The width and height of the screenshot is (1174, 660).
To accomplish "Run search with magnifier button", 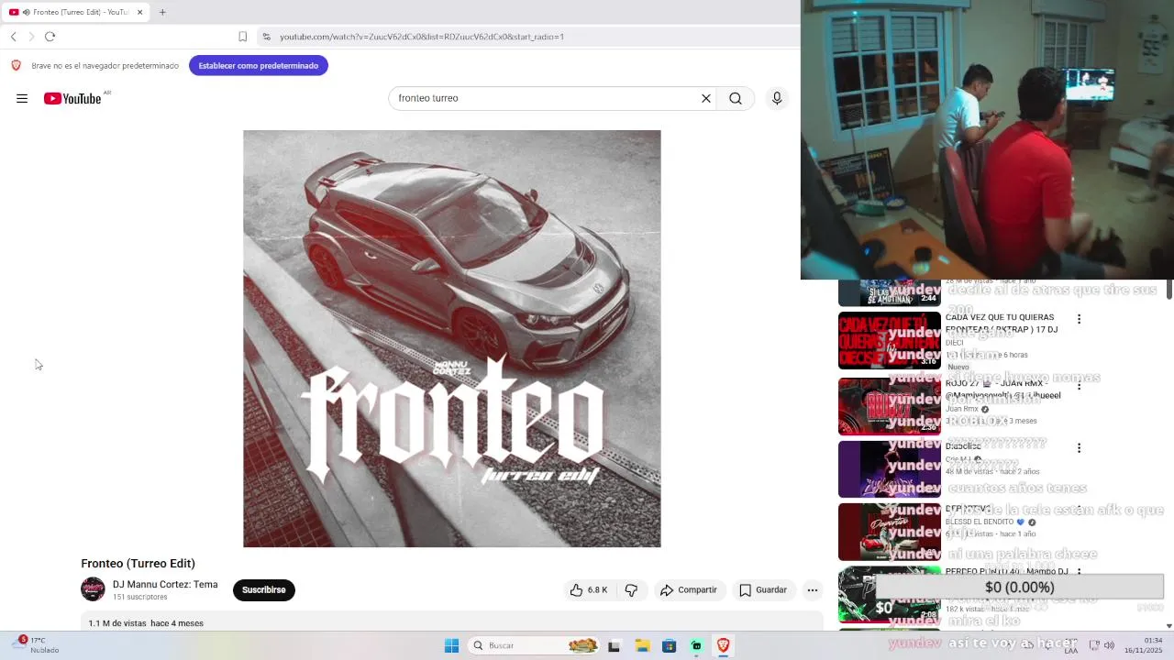I will coord(736,98).
